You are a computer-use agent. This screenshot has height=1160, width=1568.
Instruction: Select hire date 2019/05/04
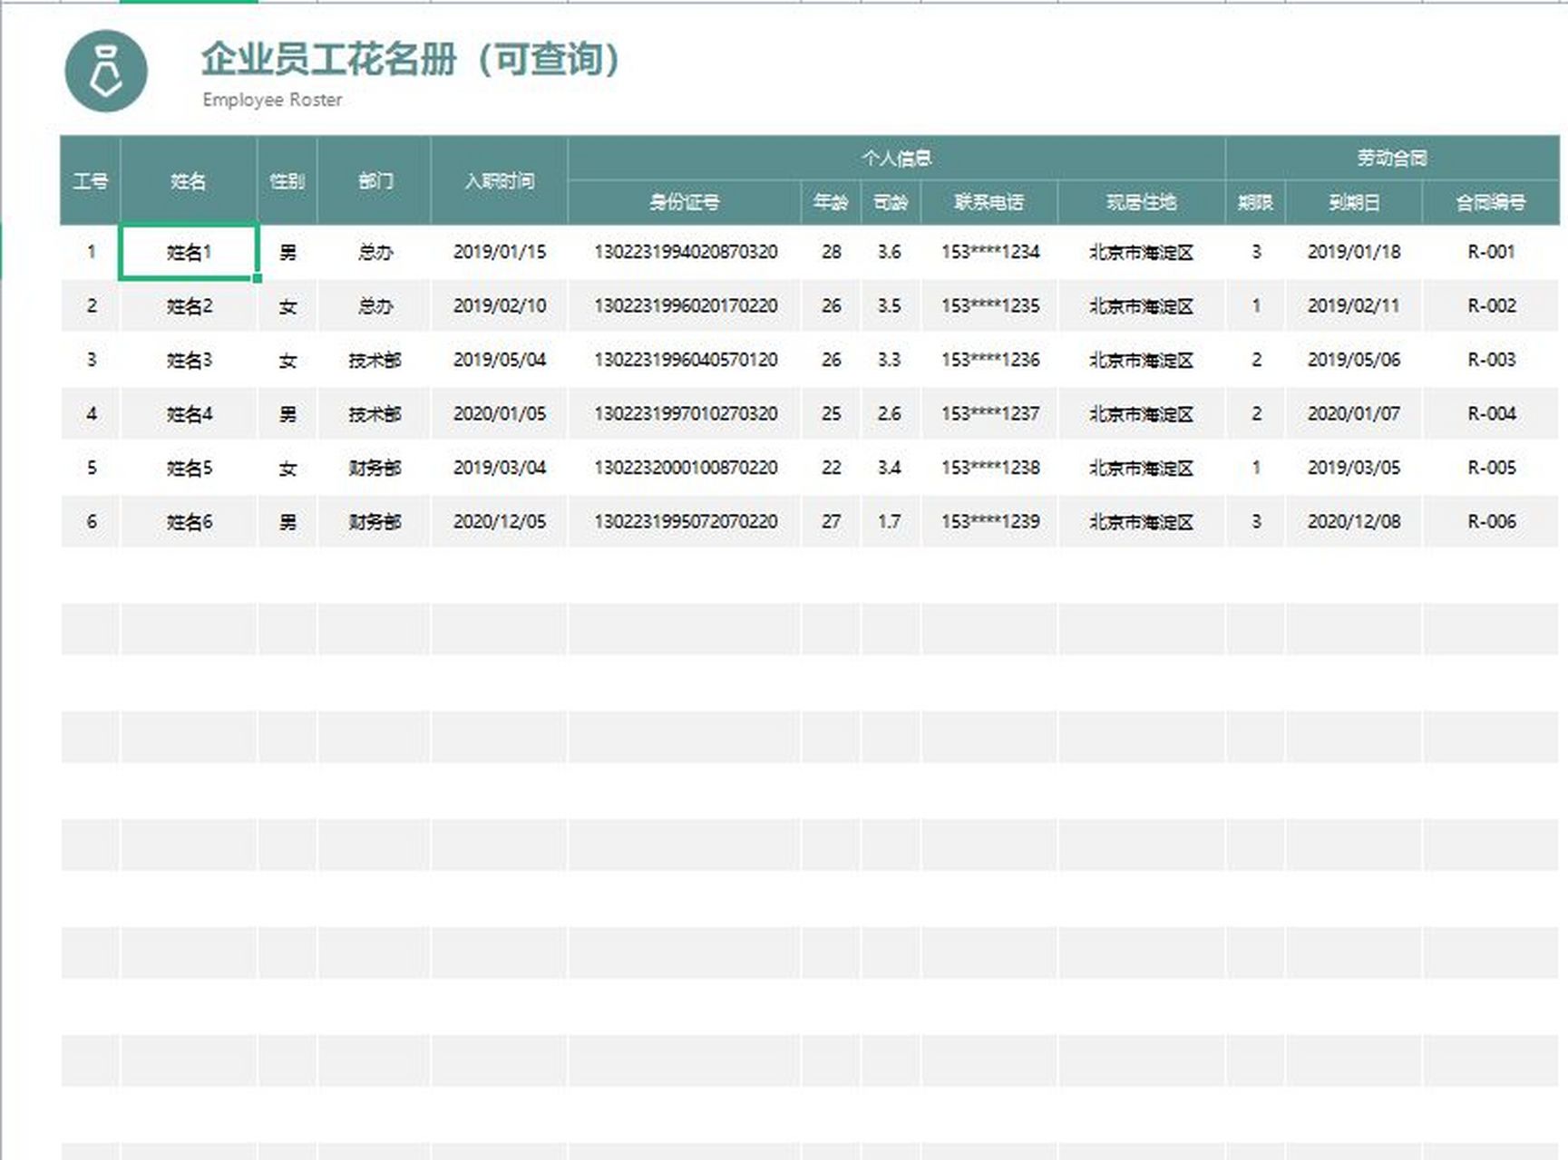[500, 360]
